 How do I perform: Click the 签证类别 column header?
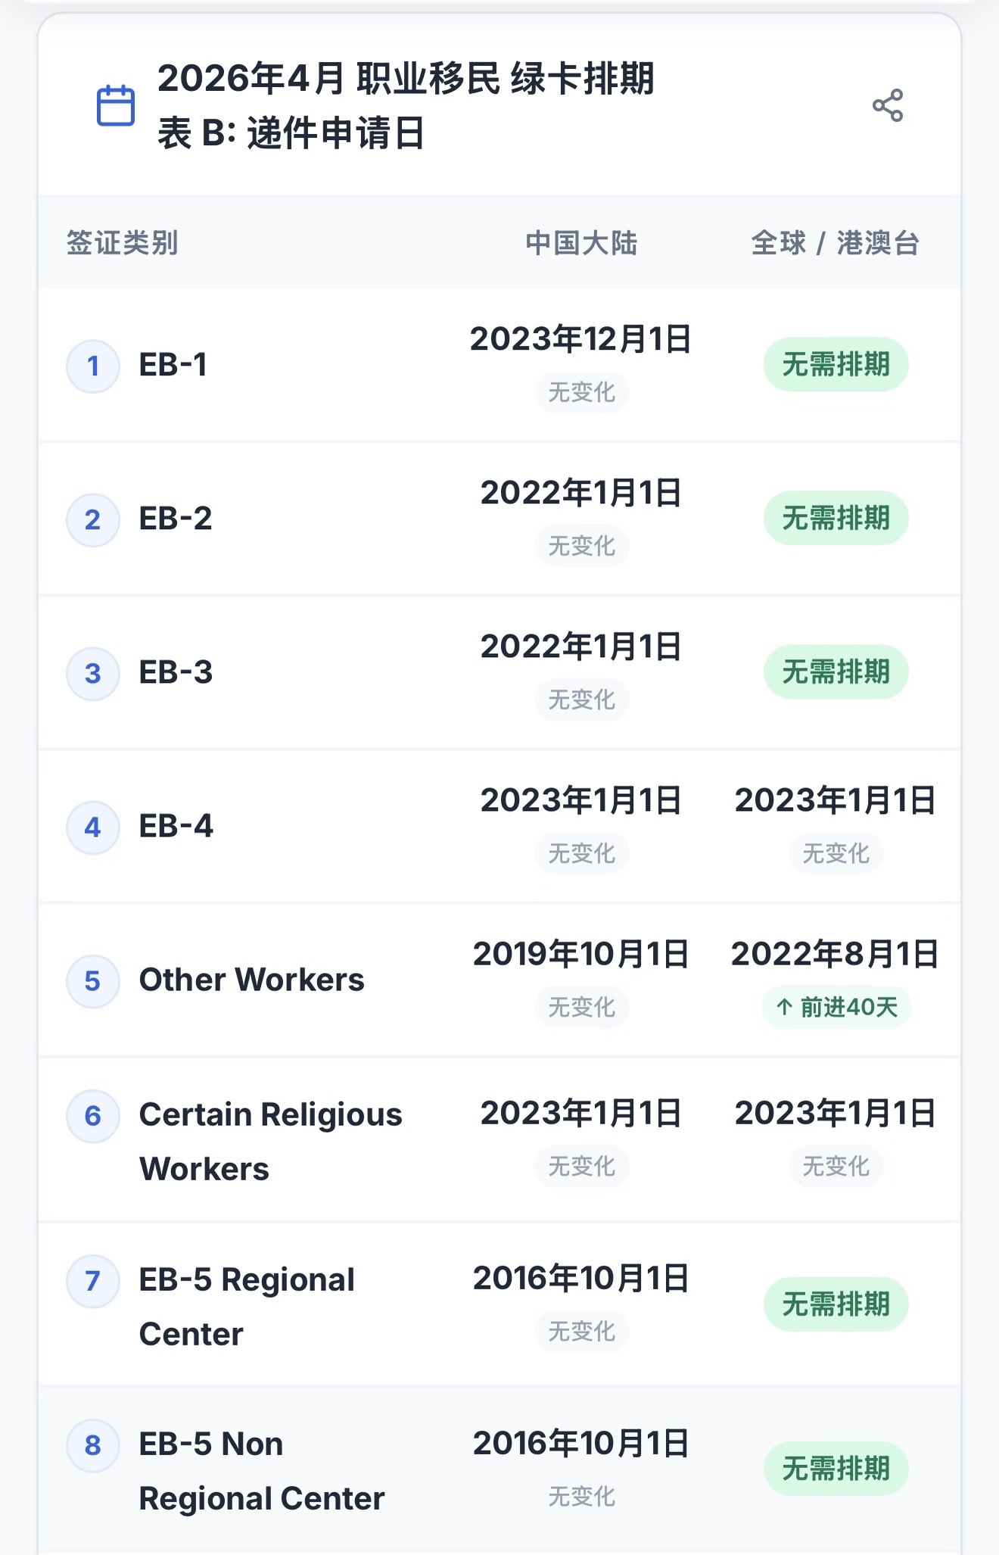pos(123,244)
